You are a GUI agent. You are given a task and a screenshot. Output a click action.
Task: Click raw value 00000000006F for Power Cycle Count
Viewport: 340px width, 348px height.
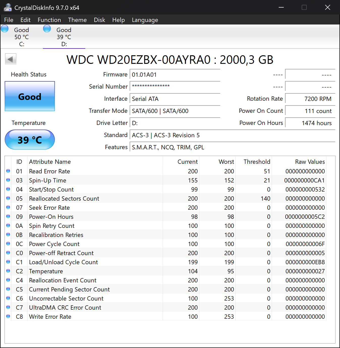pos(305,244)
